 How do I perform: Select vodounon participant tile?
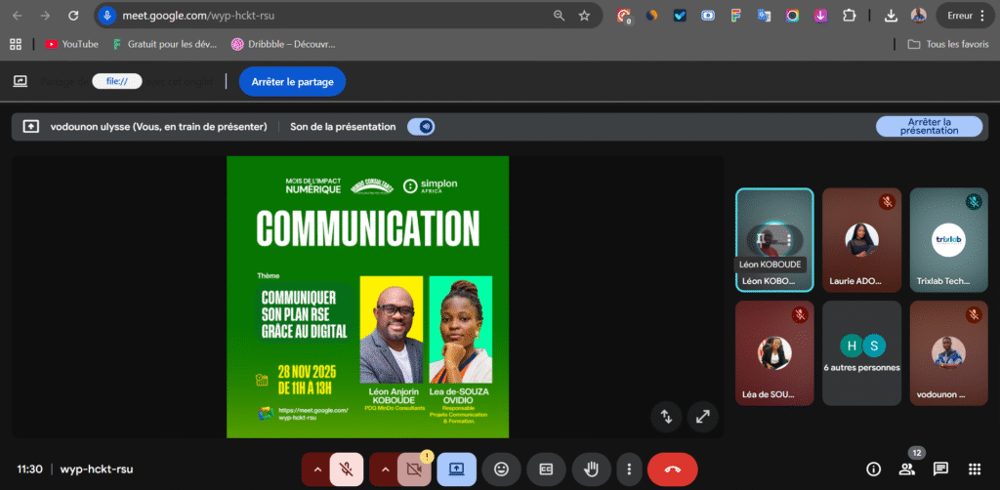[x=948, y=353]
